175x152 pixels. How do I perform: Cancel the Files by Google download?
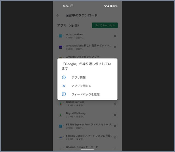coord(115,137)
